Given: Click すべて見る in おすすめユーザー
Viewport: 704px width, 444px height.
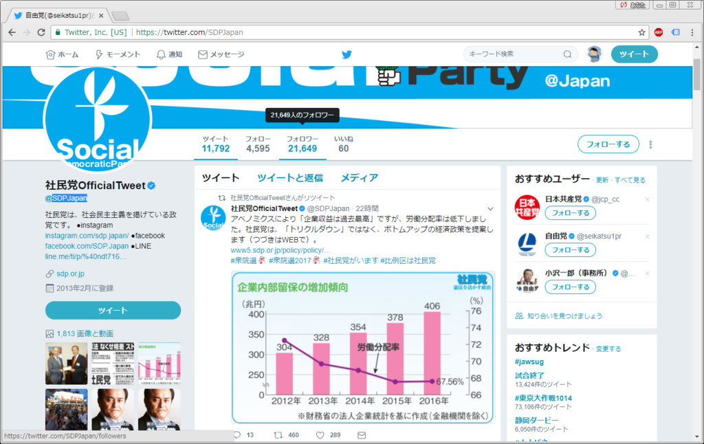Looking at the screenshot, I should (630, 180).
